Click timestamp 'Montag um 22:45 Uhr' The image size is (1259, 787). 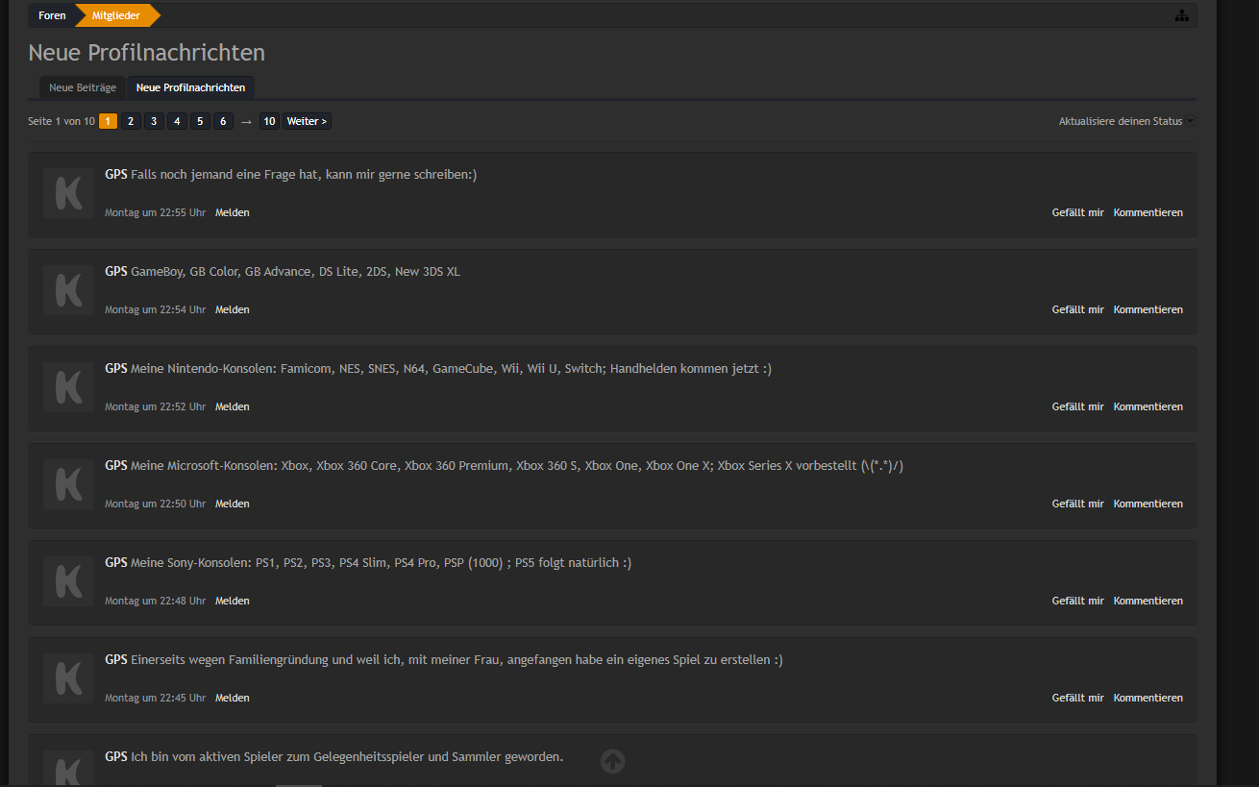155,698
